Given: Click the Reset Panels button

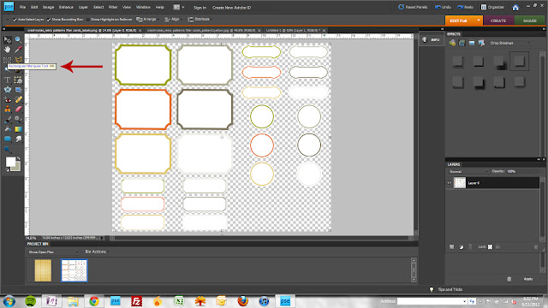Looking at the screenshot, I should [413, 7].
